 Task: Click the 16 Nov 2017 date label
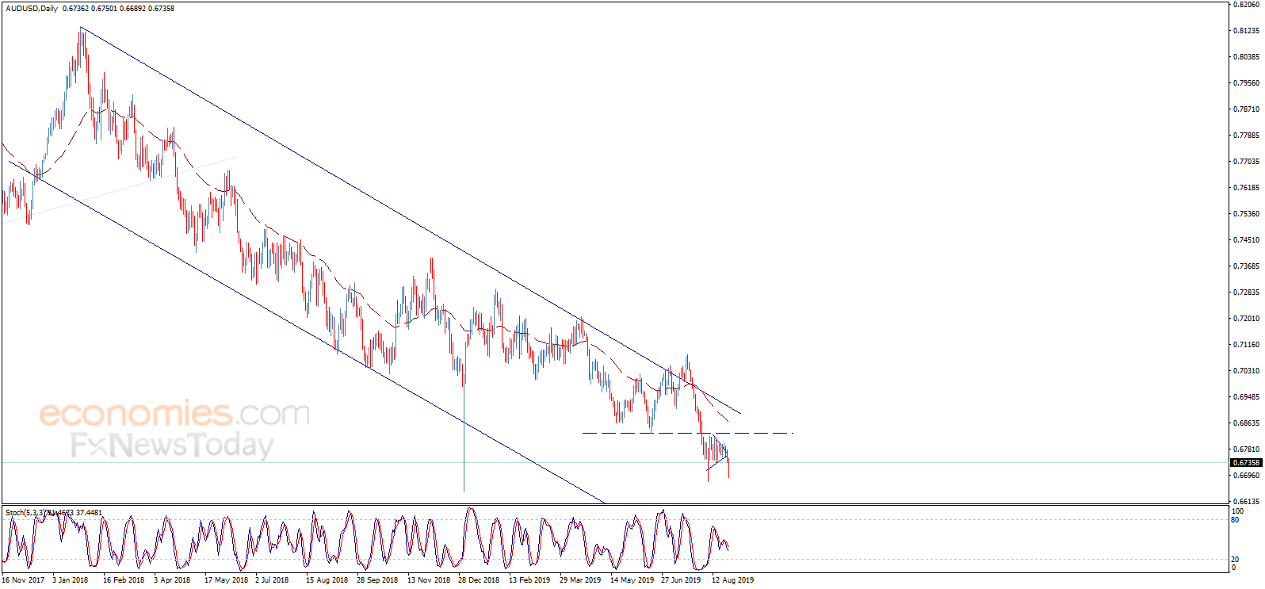pyautogui.click(x=23, y=580)
